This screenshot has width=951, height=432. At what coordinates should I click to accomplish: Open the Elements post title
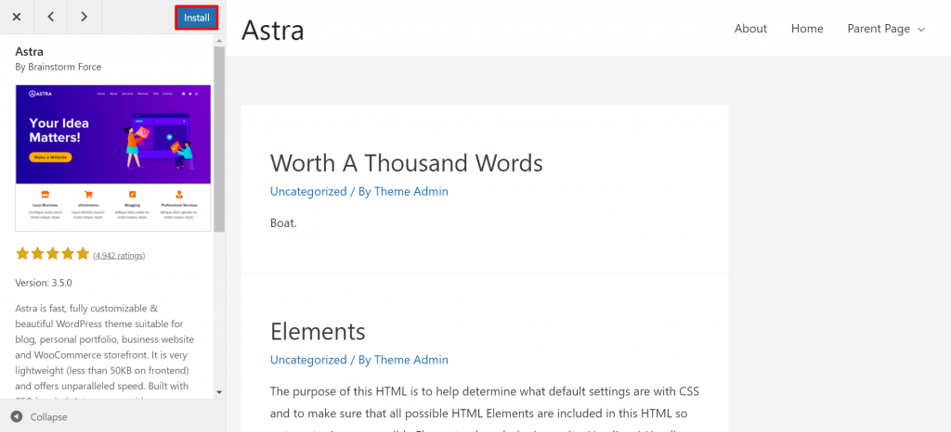coord(318,331)
